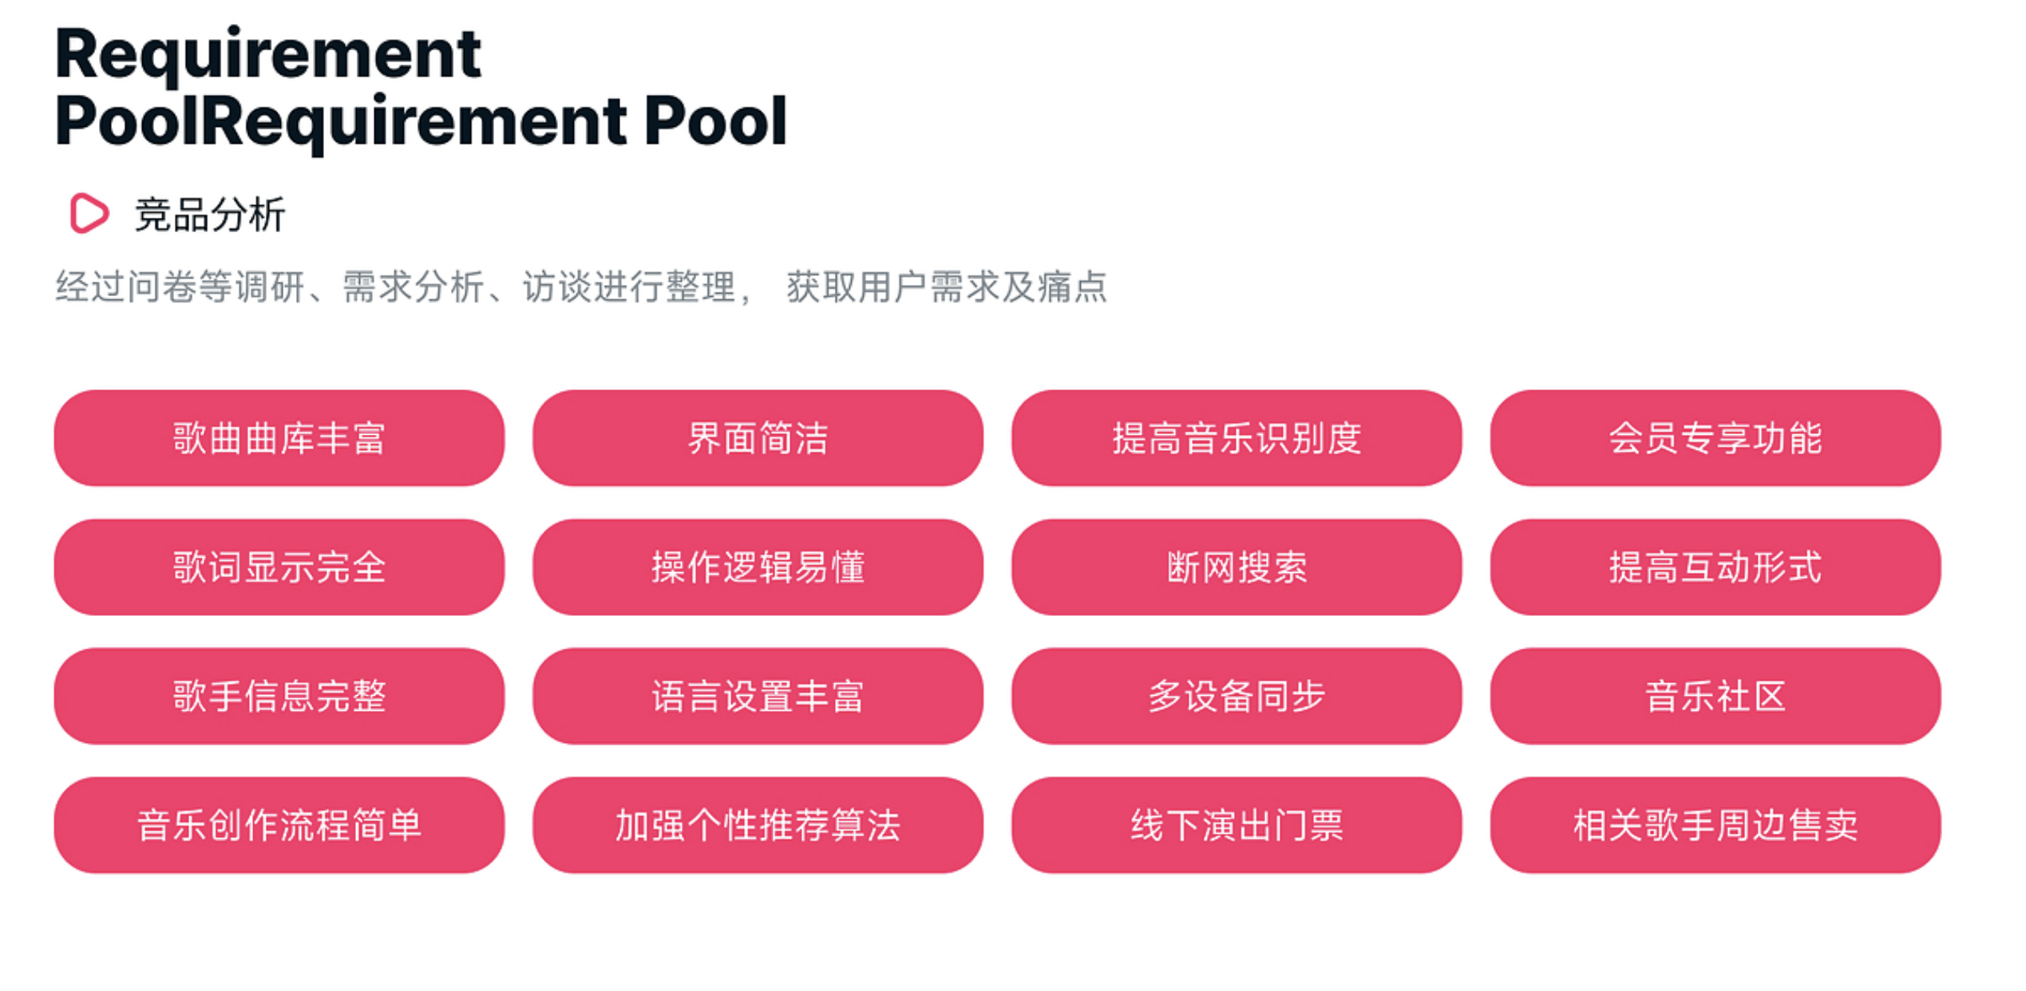The height and width of the screenshot is (991, 2026).
Task: Open the 会员专享功能 tag
Action: (x=1715, y=438)
